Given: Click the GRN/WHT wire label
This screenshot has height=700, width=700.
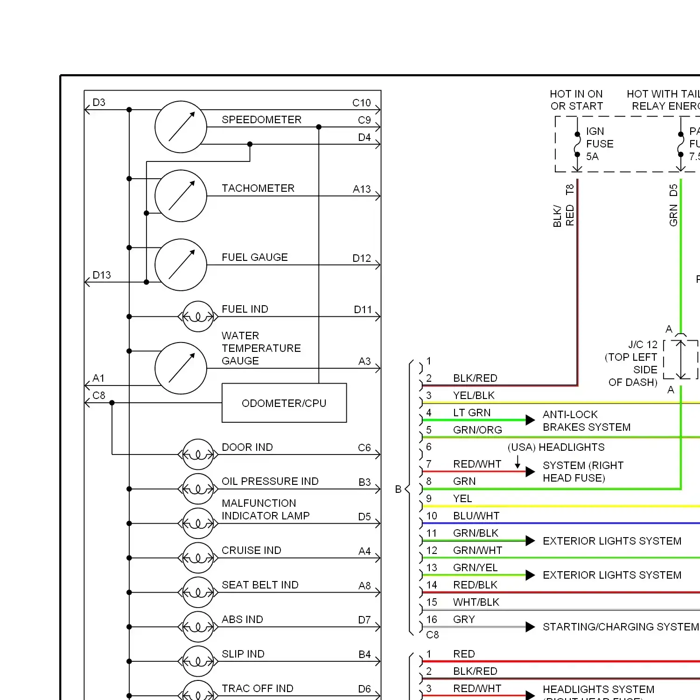Looking at the screenshot, I should 477,550.
